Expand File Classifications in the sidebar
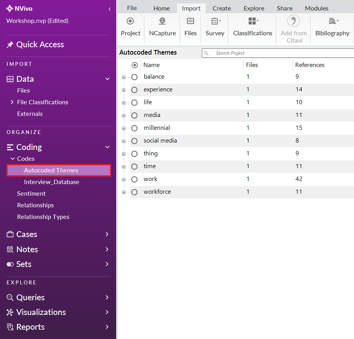This screenshot has width=354, height=339. click(x=12, y=102)
